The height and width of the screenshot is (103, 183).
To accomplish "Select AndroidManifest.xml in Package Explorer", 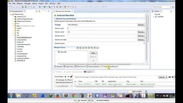I will point(24,37).
